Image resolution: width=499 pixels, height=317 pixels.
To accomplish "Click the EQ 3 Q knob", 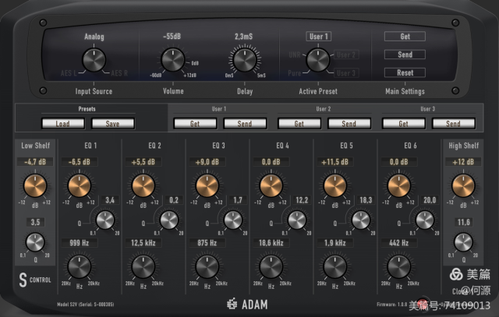I will pyautogui.click(x=230, y=221).
